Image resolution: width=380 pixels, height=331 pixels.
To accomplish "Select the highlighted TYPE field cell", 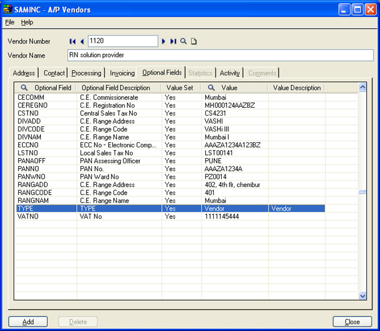I will click(x=46, y=208).
